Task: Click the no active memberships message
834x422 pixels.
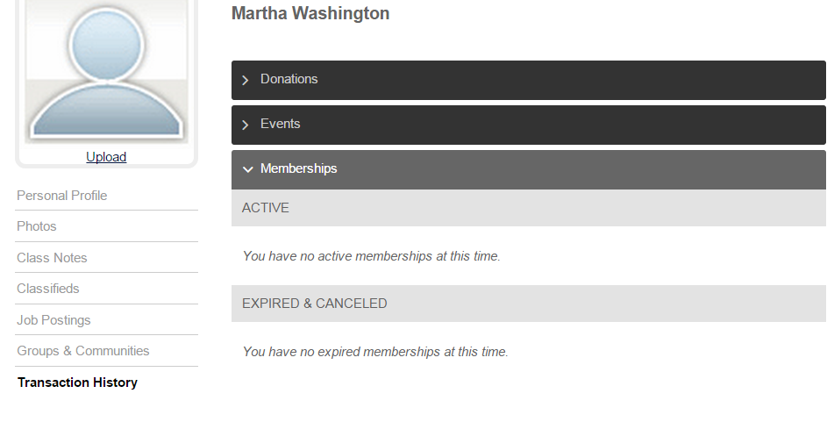Action: point(372,256)
